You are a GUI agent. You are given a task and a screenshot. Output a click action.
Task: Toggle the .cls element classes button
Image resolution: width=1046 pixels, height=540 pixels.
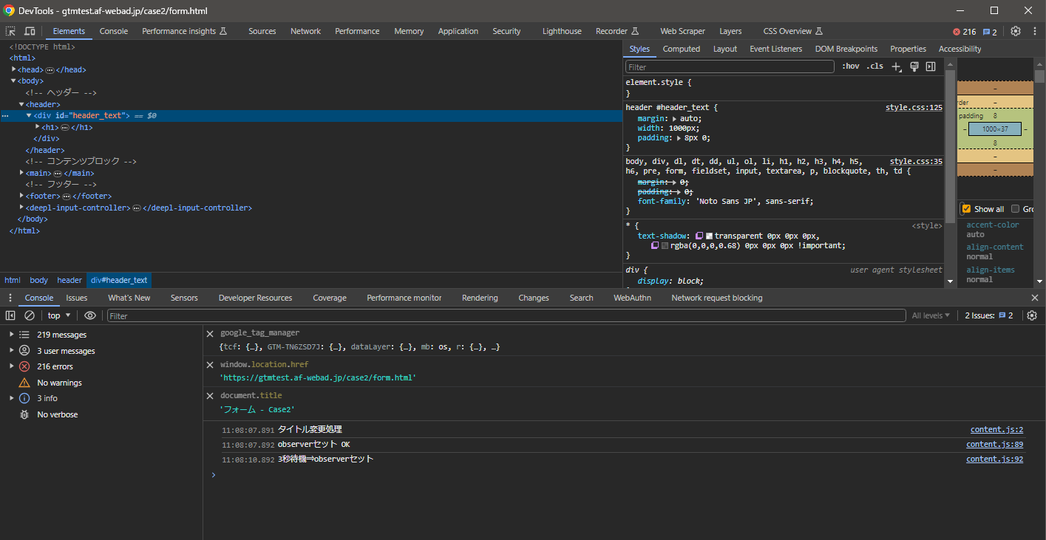[875, 66]
